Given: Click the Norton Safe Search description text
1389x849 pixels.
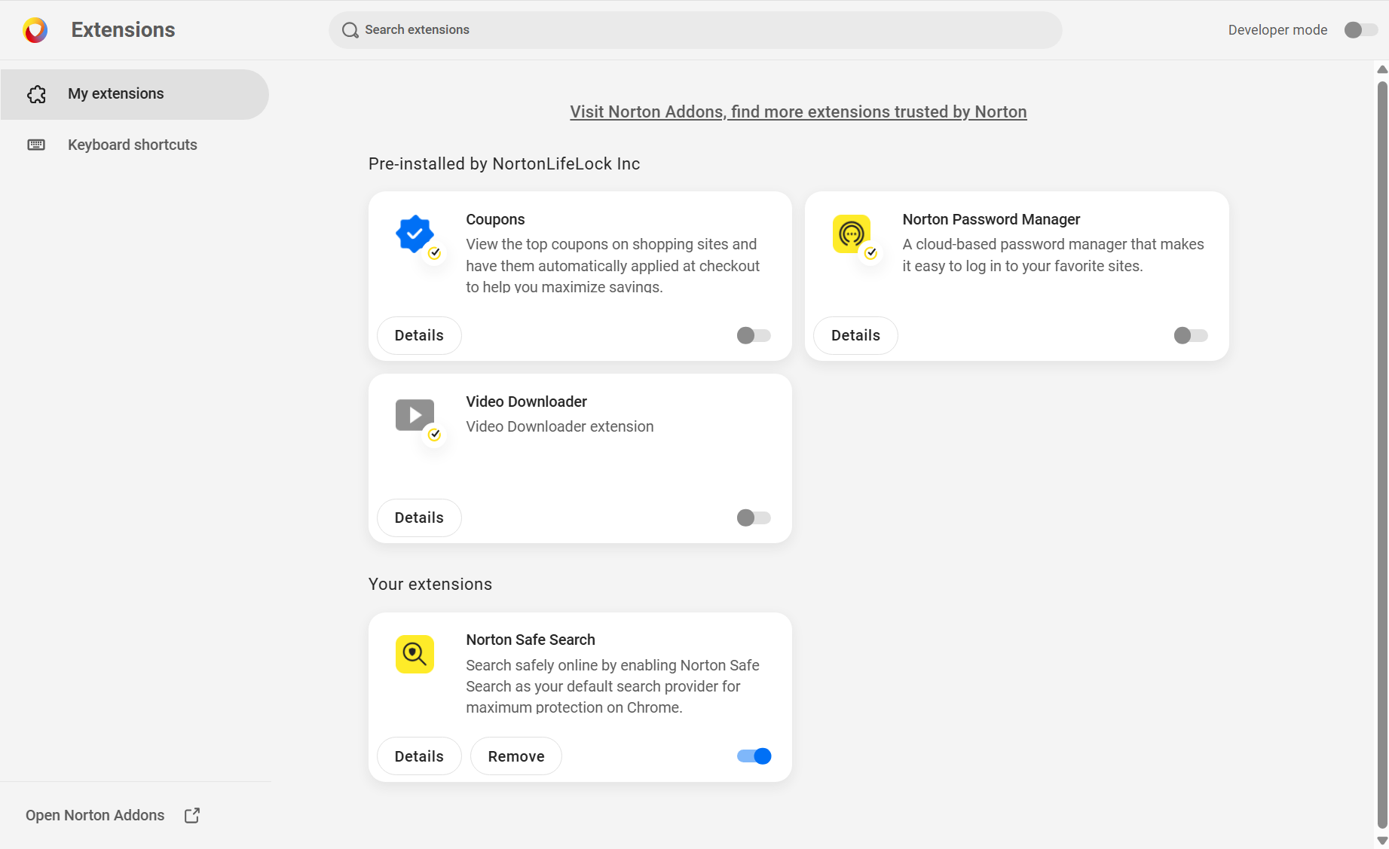Looking at the screenshot, I should tap(613, 686).
